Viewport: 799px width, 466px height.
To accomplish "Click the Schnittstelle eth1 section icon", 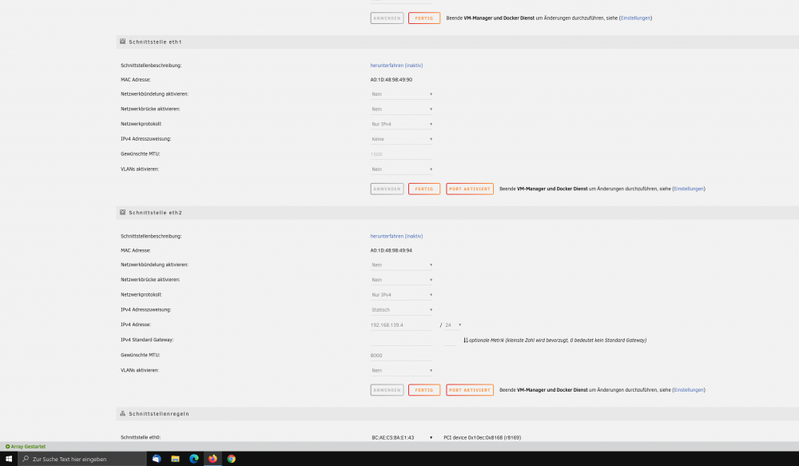I will pyautogui.click(x=122, y=42).
